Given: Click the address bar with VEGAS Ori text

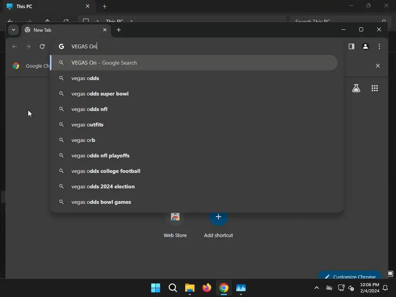Looking at the screenshot, I should (197, 46).
